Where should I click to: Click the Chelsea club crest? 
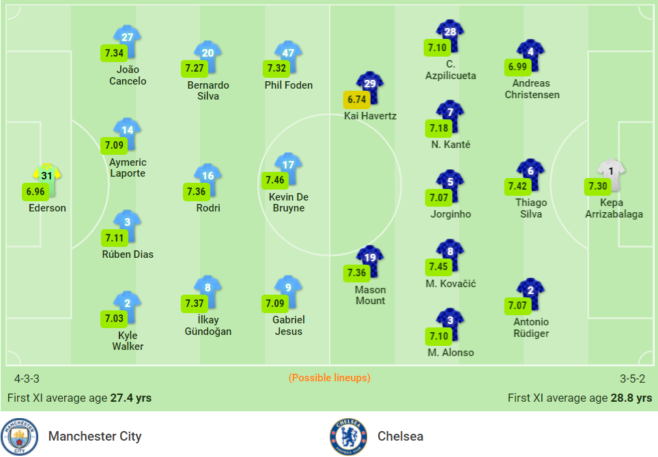[x=348, y=437]
